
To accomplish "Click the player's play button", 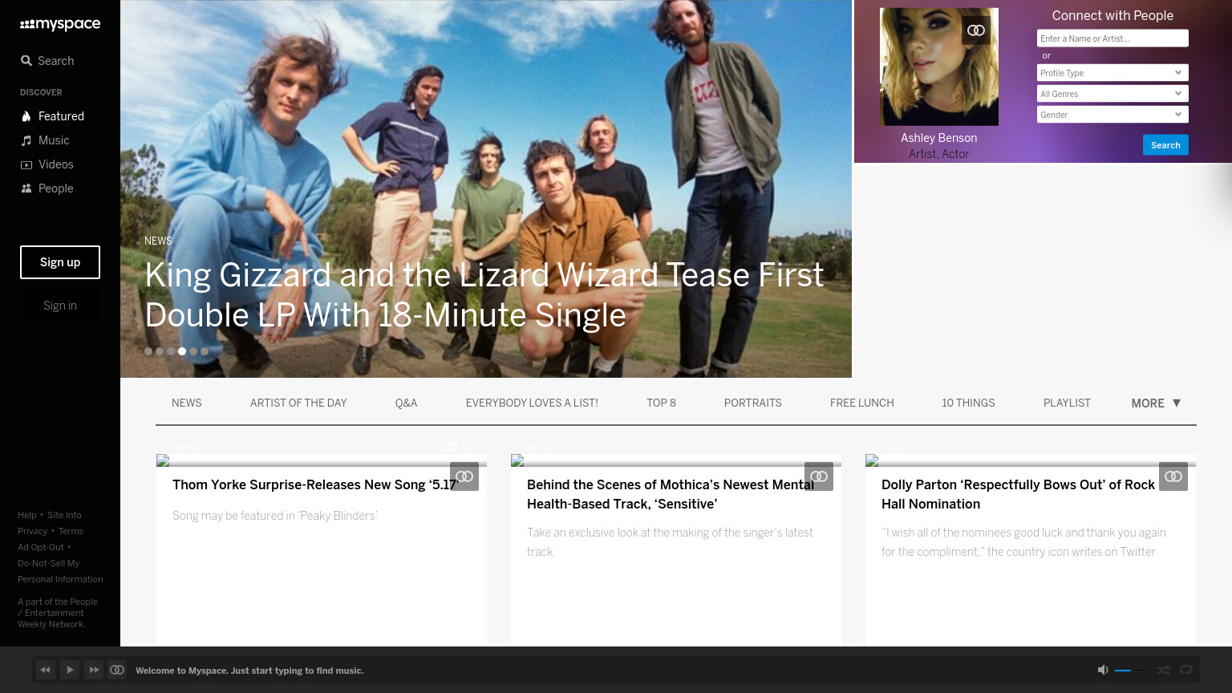I will click(x=70, y=670).
